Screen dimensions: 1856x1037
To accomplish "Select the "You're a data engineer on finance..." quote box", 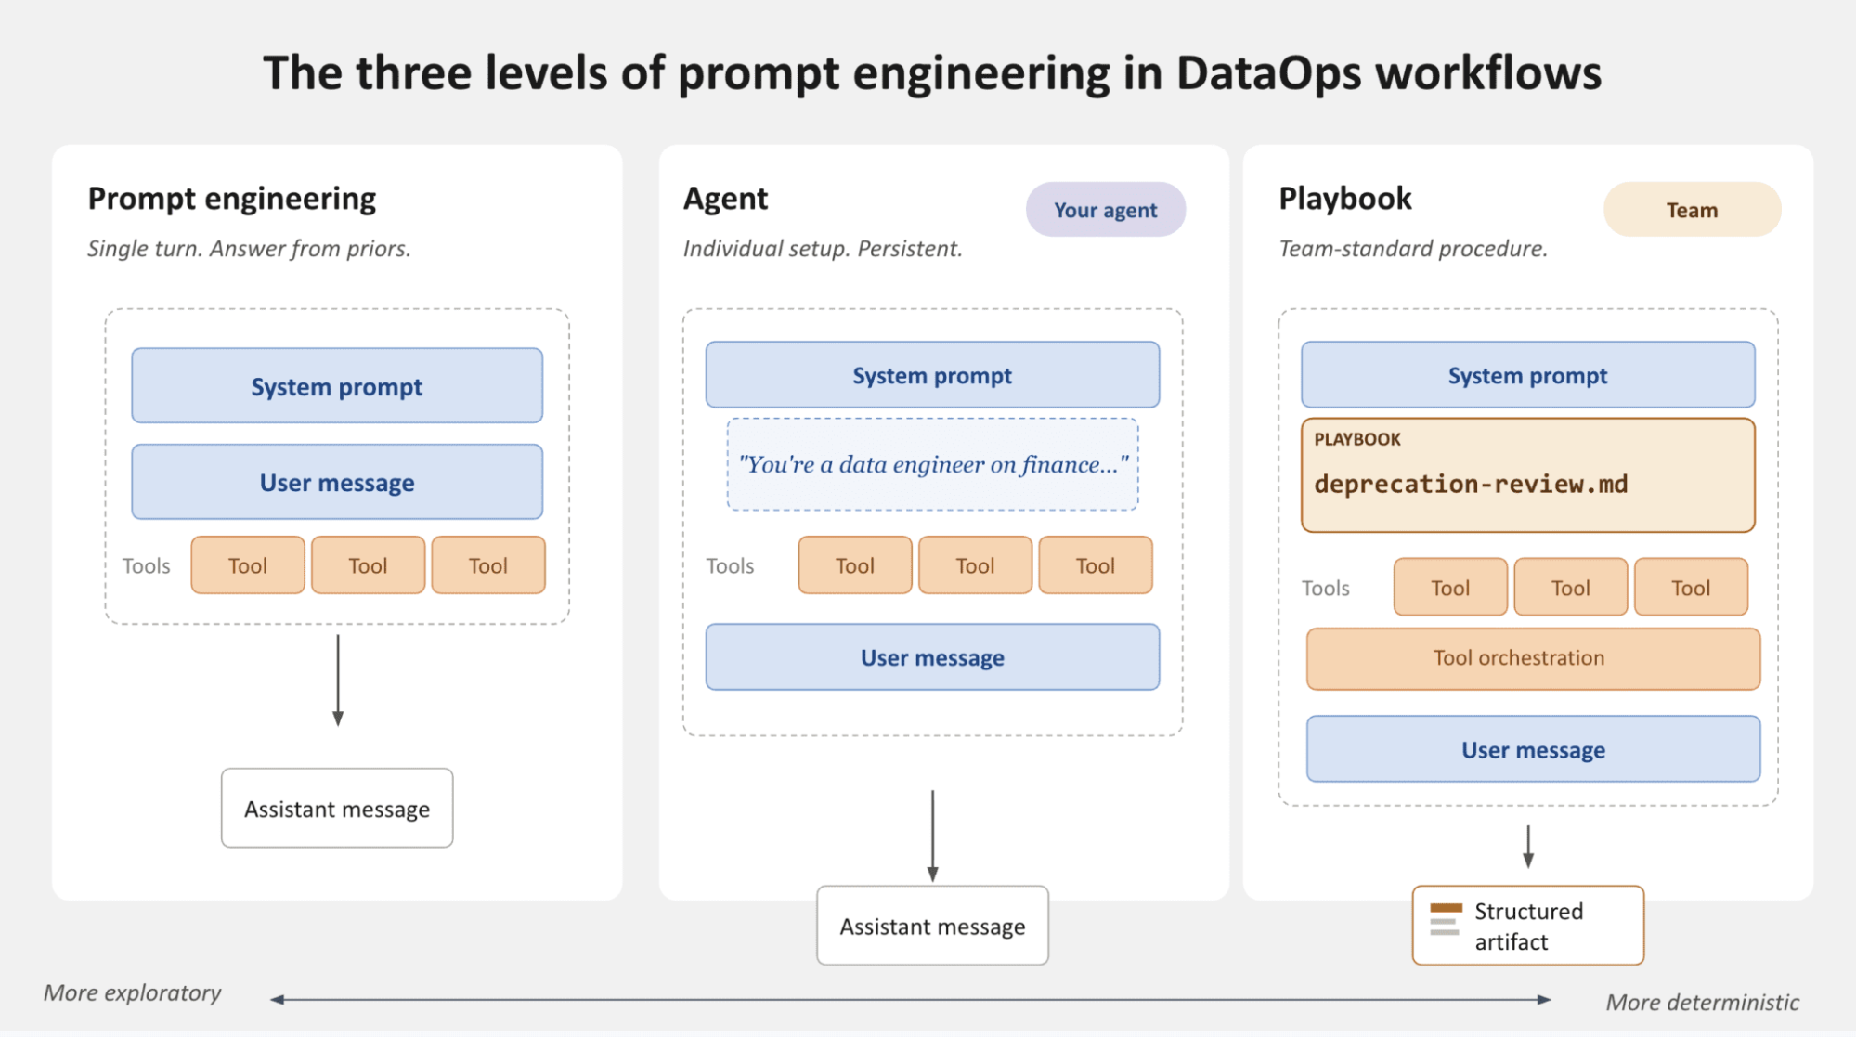I will pyautogui.click(x=932, y=464).
